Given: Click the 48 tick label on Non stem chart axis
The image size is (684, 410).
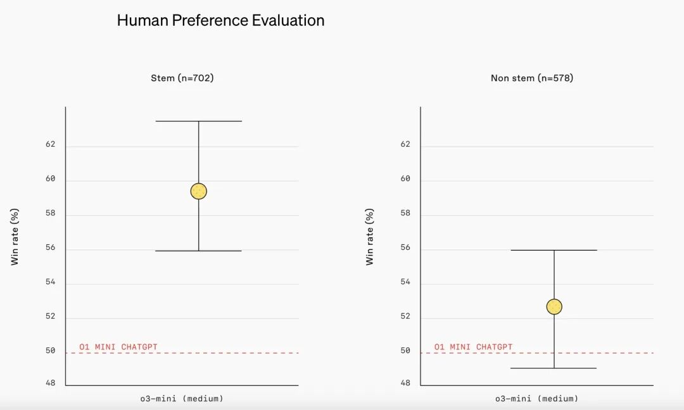Looking at the screenshot, I should point(406,383).
